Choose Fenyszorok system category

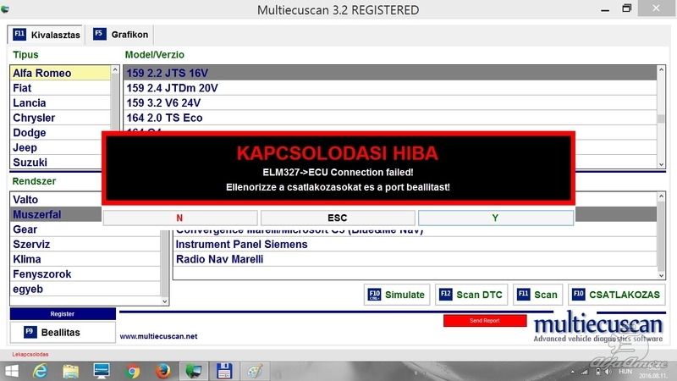tap(85, 274)
